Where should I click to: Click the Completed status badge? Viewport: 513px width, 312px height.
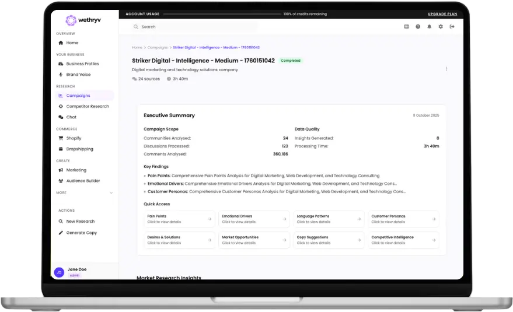click(291, 61)
